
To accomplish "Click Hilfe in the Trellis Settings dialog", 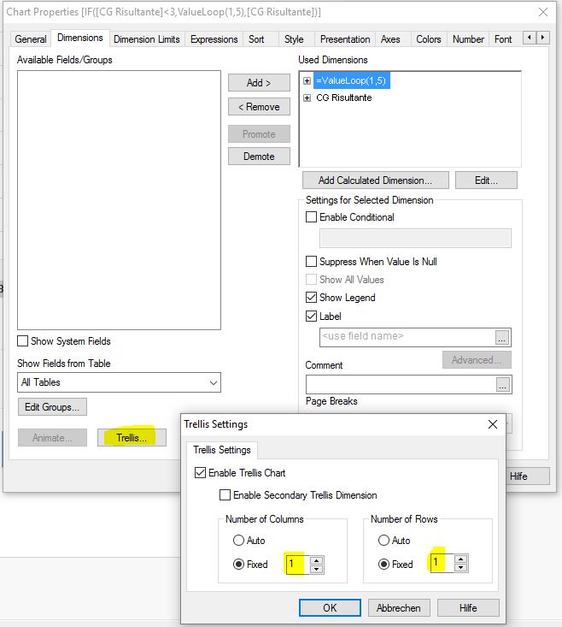I will (468, 608).
